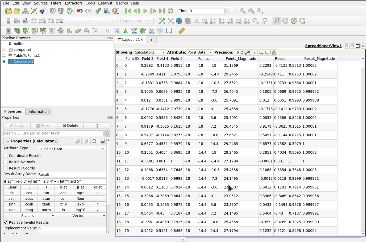Toggle cell connectivity display in spreadsheet view

(267, 52)
